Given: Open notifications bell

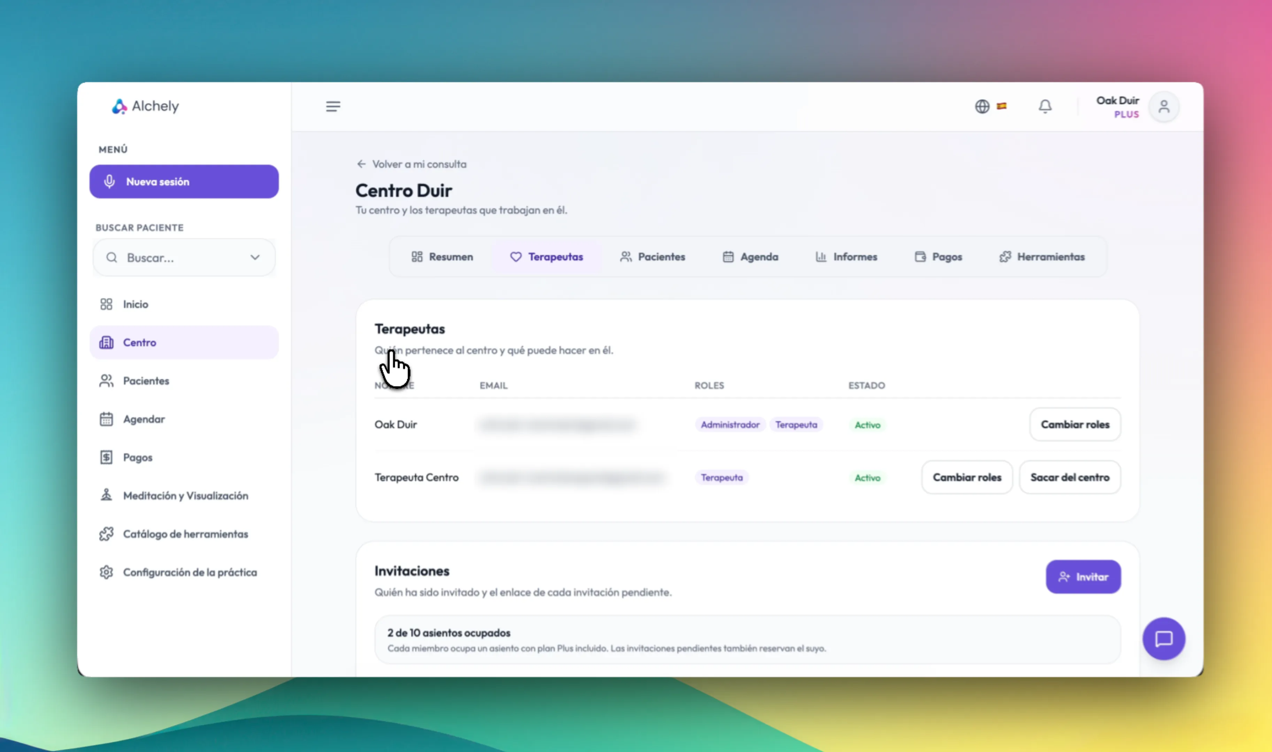Looking at the screenshot, I should [1045, 107].
